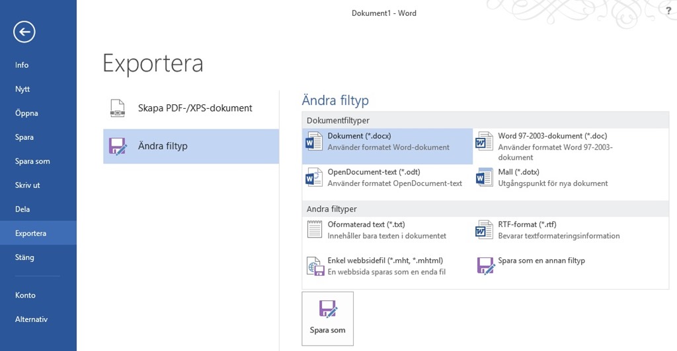Open the Info menu item
677x351 pixels.
pyautogui.click(x=22, y=65)
